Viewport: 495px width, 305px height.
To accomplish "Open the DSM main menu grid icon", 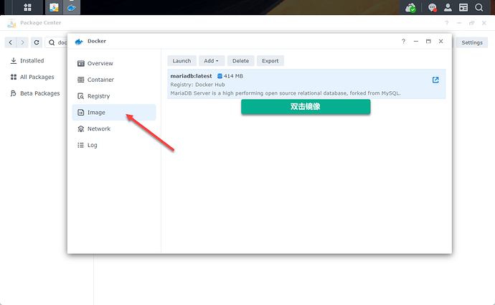I will tap(27, 7).
